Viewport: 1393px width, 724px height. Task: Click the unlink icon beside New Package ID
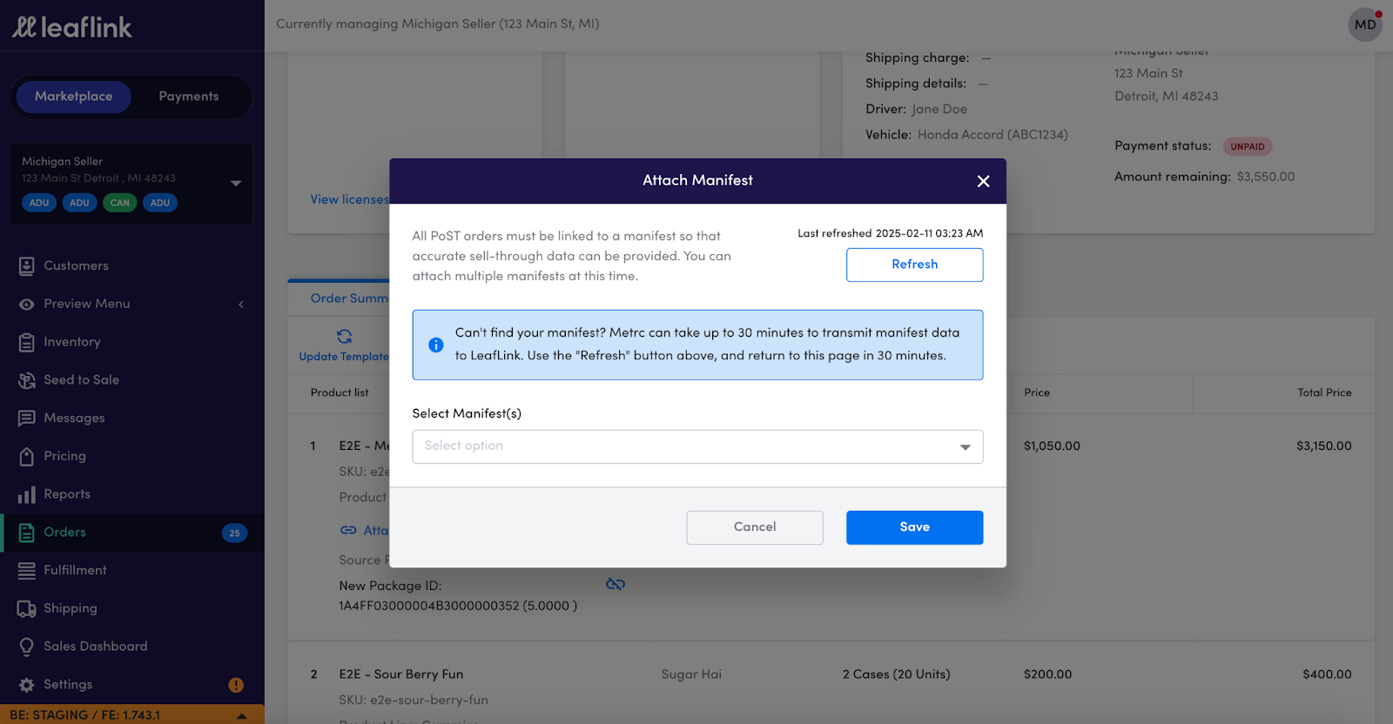[x=616, y=584]
